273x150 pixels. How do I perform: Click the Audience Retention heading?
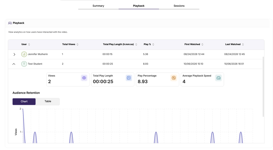pos(26,93)
